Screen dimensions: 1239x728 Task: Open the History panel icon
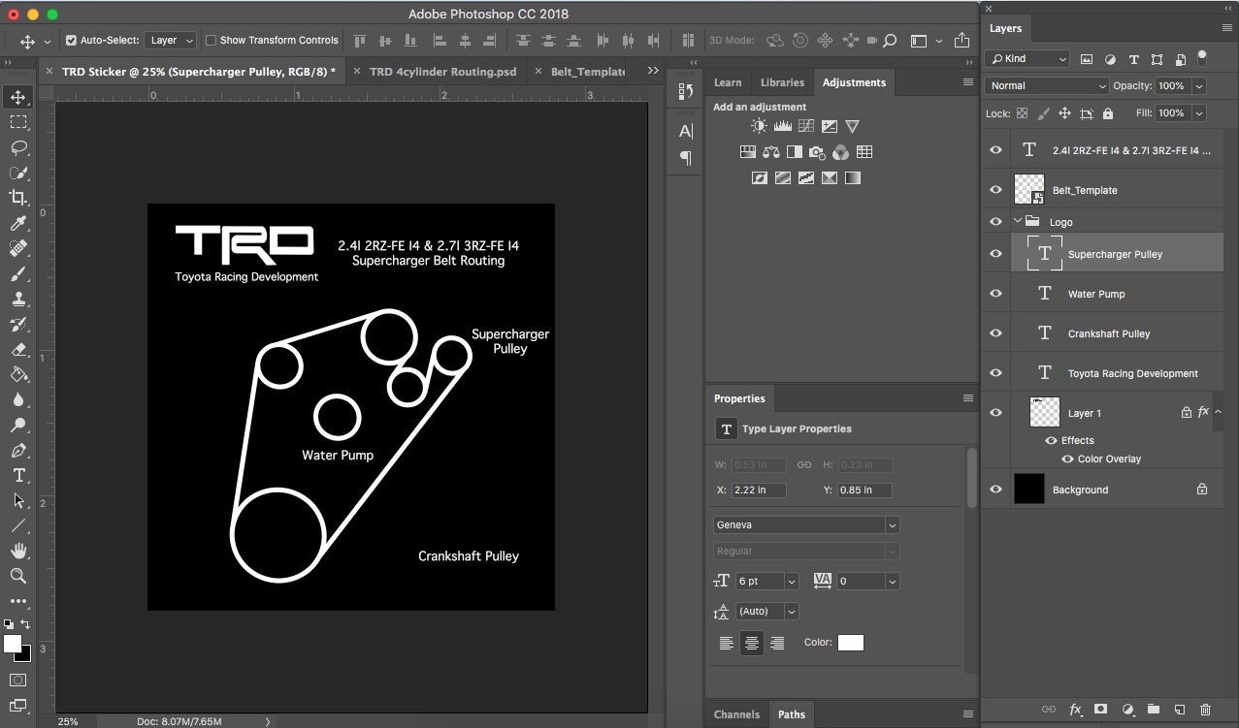[x=685, y=92]
